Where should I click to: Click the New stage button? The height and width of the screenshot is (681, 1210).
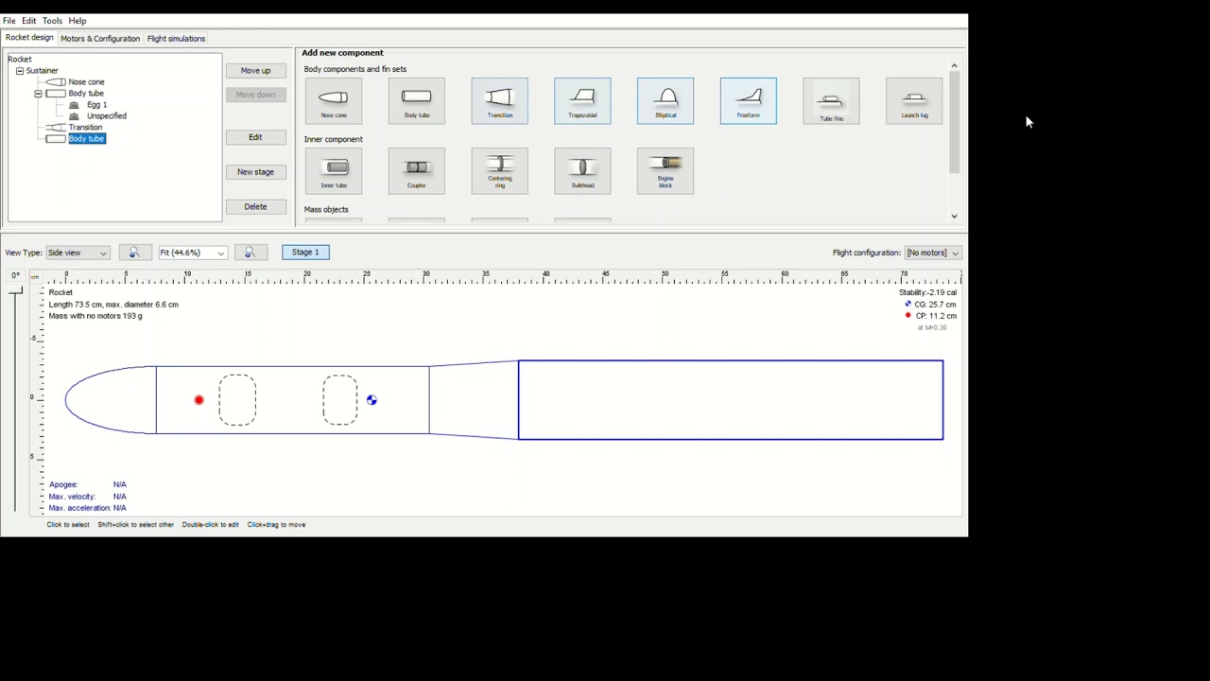[255, 172]
